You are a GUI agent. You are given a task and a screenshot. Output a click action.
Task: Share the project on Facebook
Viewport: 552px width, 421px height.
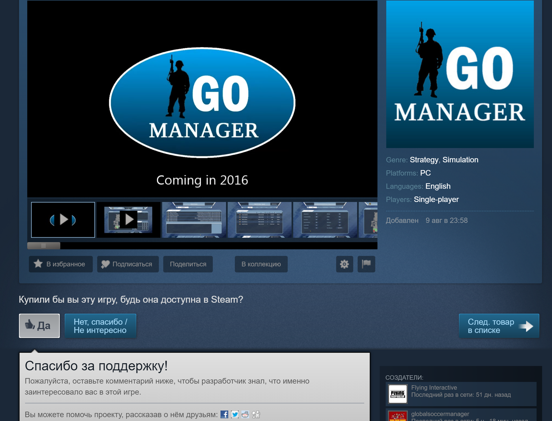(x=224, y=414)
